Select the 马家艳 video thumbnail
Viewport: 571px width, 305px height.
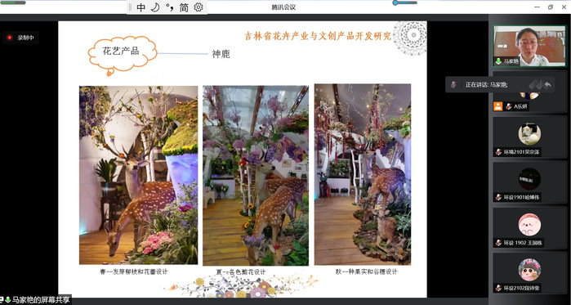coord(530,46)
